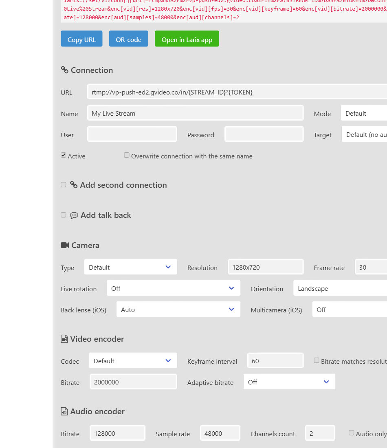Viewport: 387px width, 448px height.
Task: Click the Channels count field
Action: [x=320, y=433]
